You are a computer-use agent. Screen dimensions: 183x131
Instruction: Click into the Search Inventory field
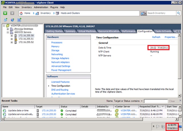tap(161, 13)
